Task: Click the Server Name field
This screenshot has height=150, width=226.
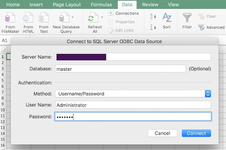Action: point(133,57)
